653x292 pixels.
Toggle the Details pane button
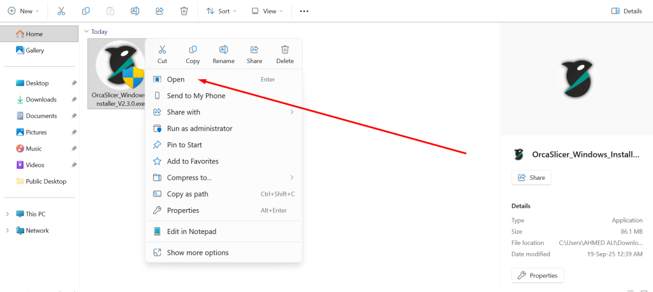pos(626,11)
